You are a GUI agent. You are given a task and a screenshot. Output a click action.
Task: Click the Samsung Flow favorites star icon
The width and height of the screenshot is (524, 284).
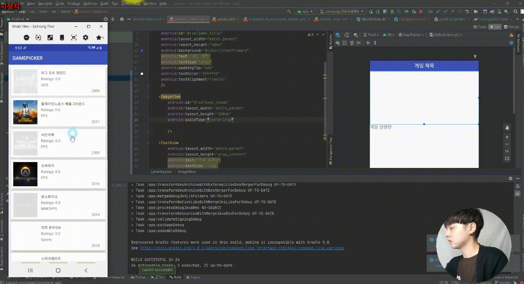(x=99, y=38)
